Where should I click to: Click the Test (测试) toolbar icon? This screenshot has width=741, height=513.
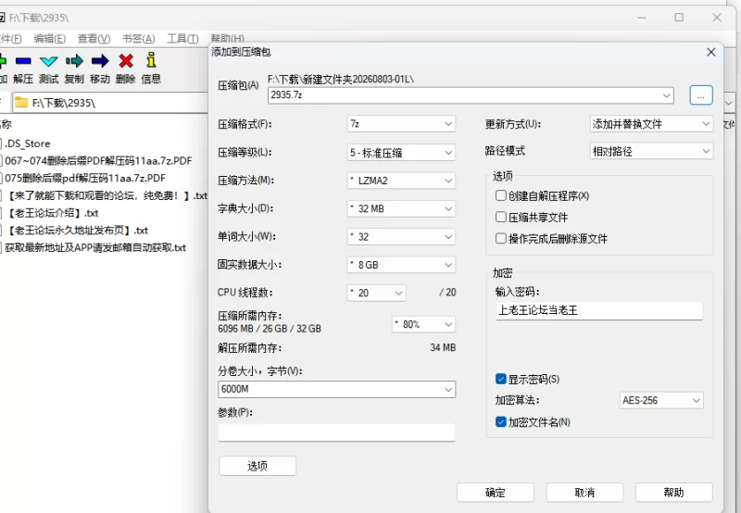coord(49,61)
